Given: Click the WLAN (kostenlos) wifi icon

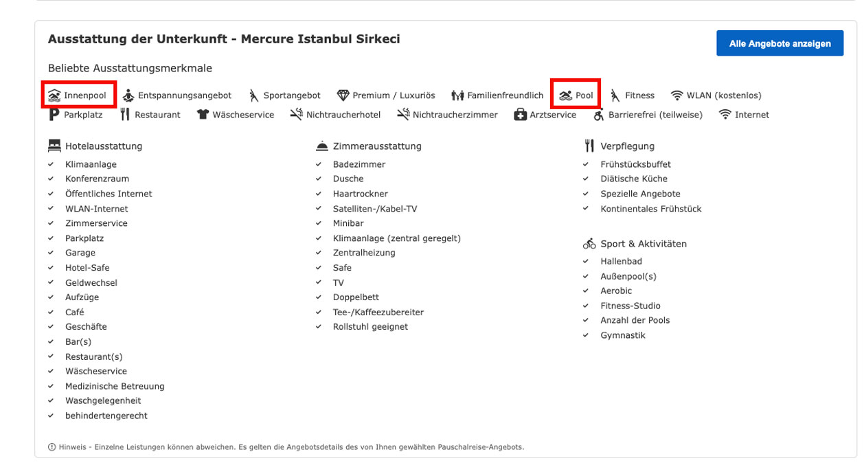Looking at the screenshot, I should 677,95.
